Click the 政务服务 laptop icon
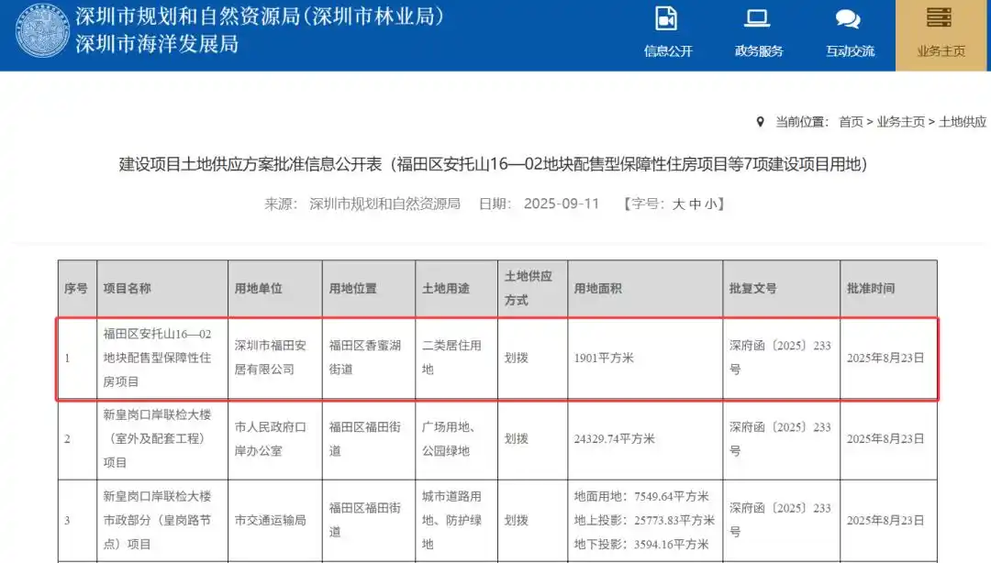 756,17
